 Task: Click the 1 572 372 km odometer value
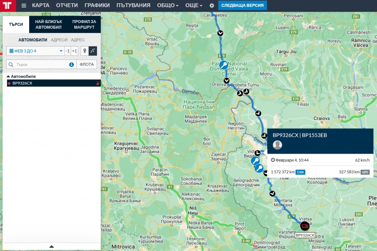tap(283, 172)
